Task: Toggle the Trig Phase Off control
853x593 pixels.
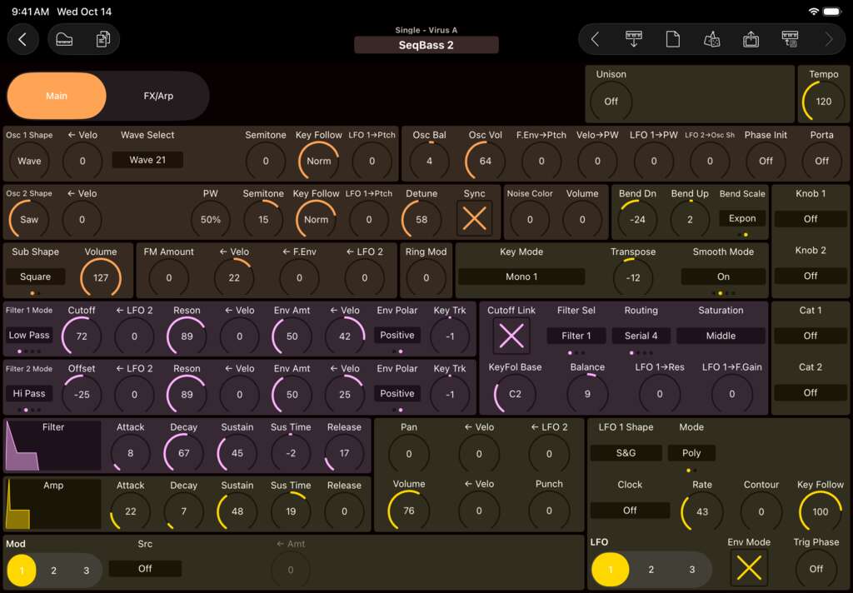Action: tap(816, 569)
